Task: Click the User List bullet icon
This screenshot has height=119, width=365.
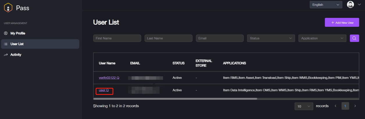Action: pos(6,44)
